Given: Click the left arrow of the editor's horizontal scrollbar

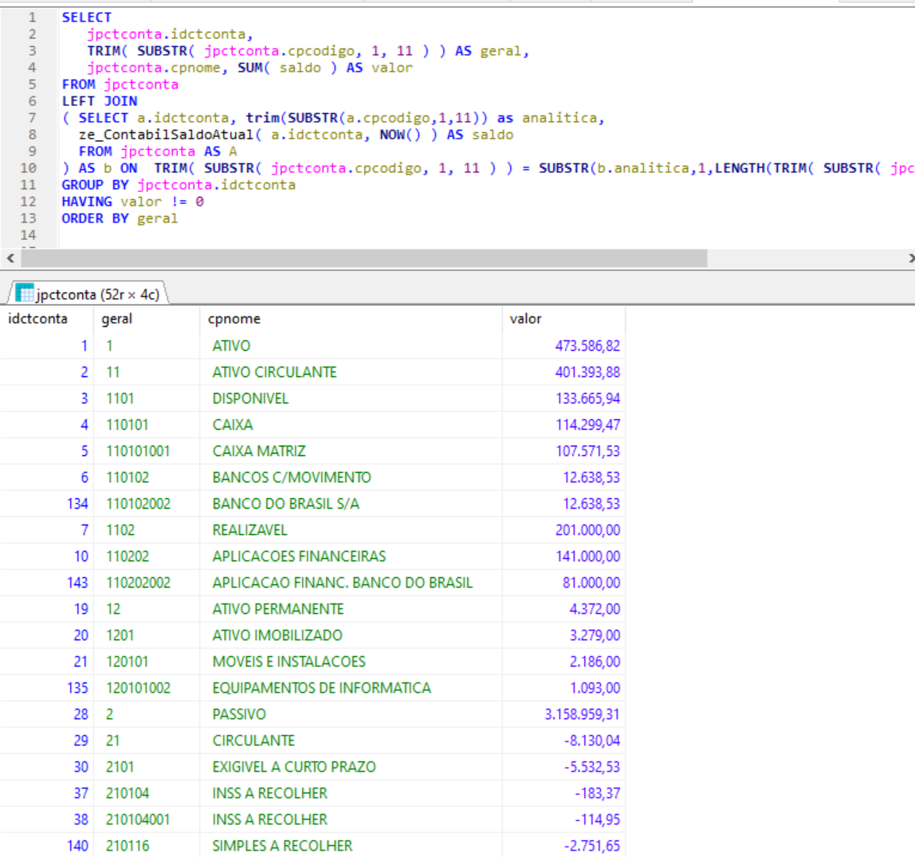Looking at the screenshot, I should [x=10, y=258].
